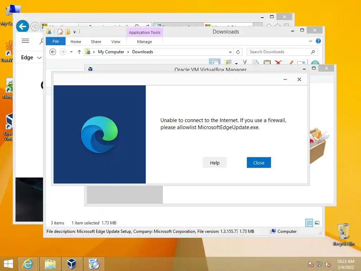Screen dimensions: 361x271
Task: Open the Manage tab under Application Tools
Action: tap(144, 42)
